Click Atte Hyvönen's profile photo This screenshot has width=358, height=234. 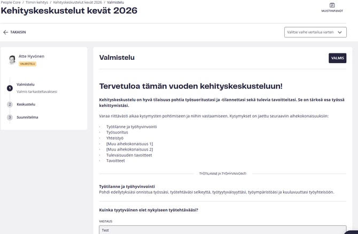pyautogui.click(x=12, y=60)
